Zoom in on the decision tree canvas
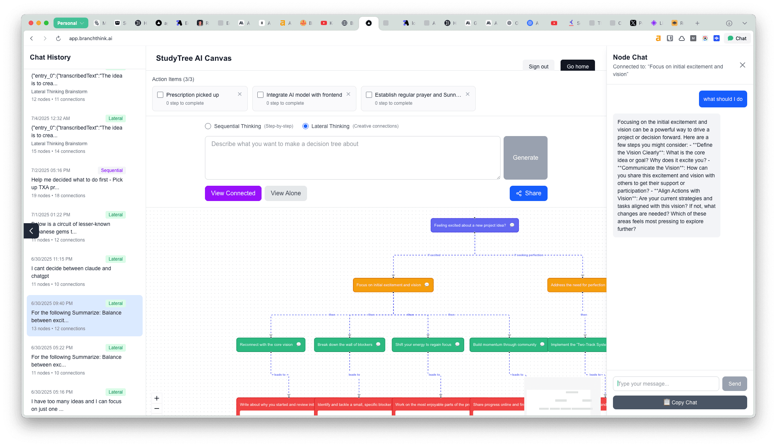 156,398
